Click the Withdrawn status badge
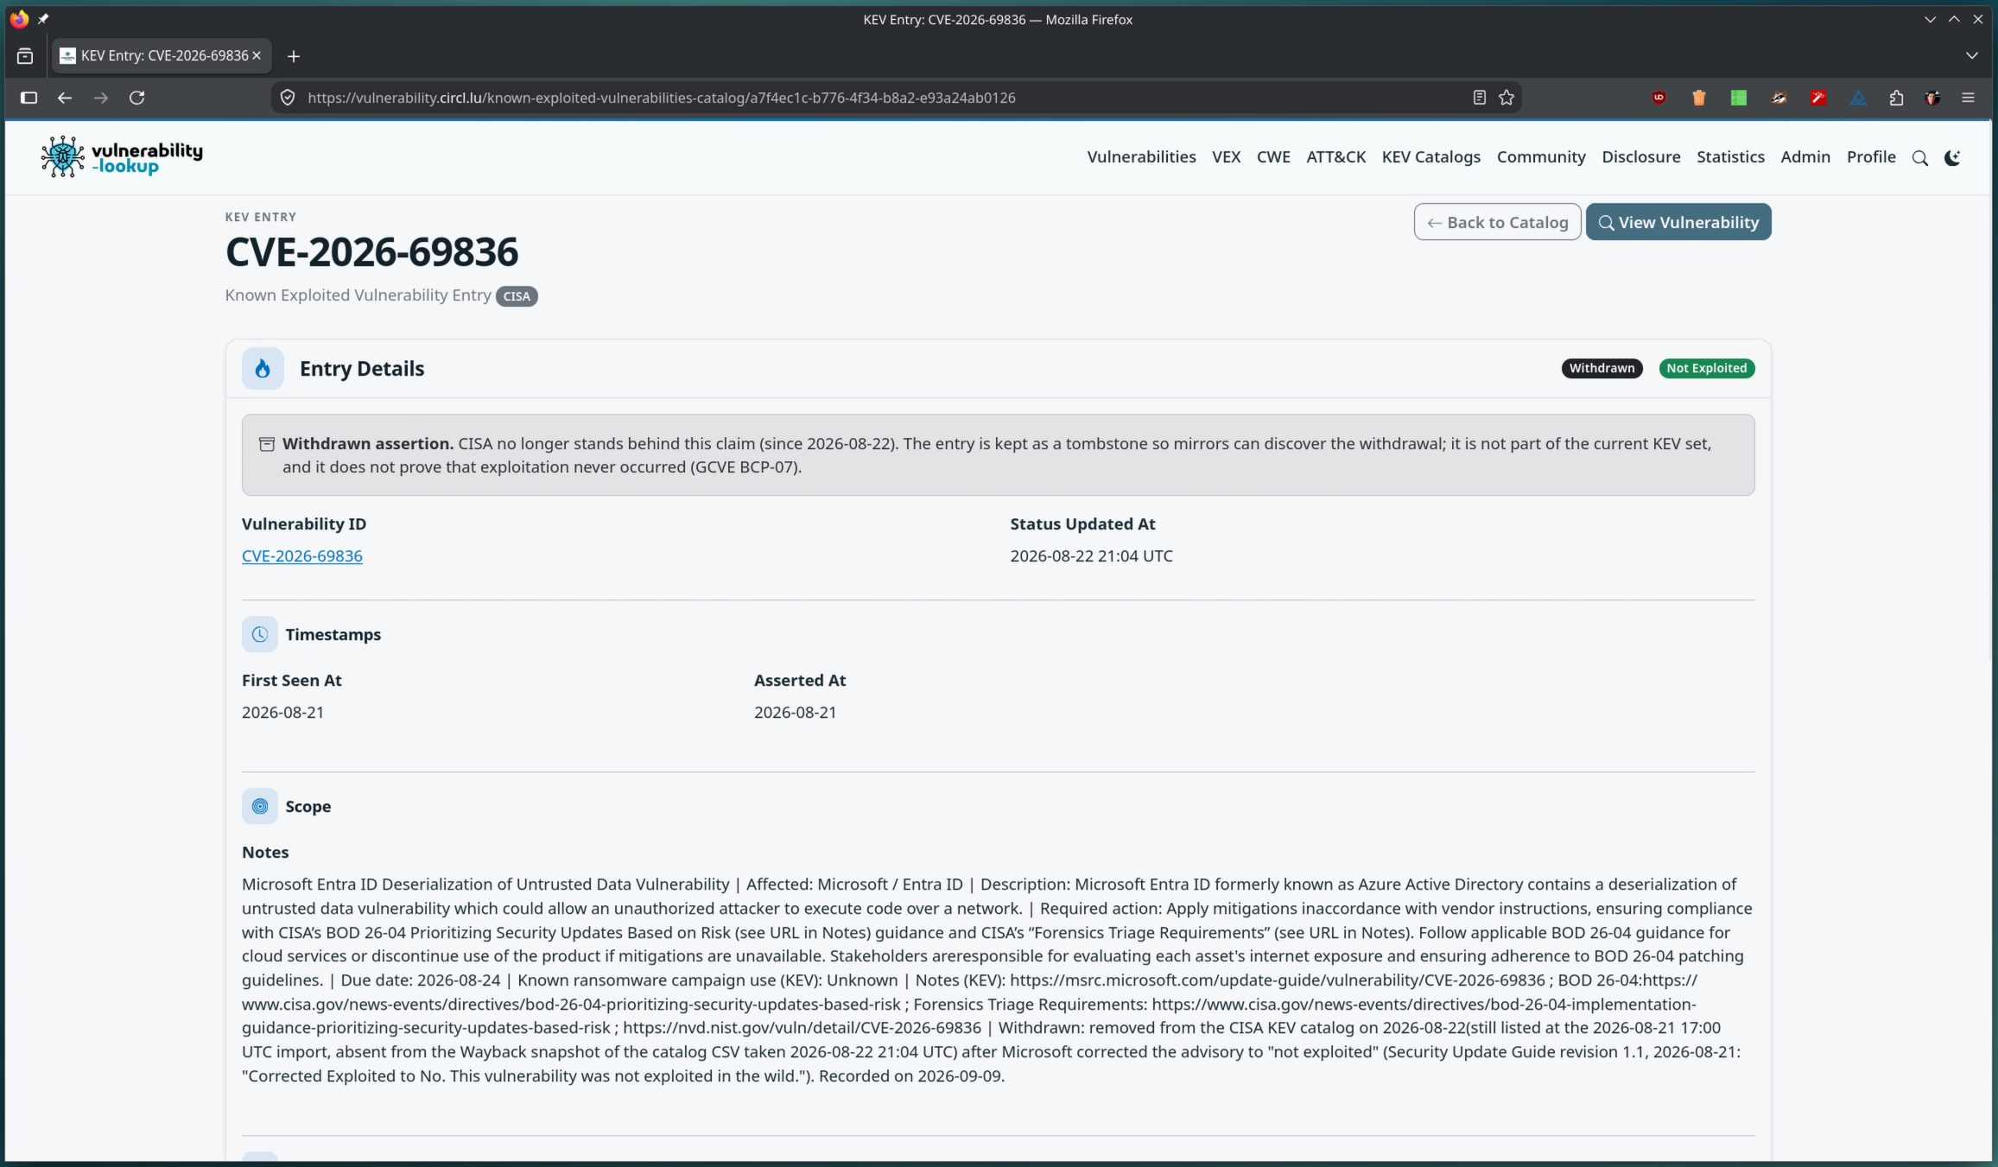This screenshot has width=1998, height=1167. (x=1602, y=368)
